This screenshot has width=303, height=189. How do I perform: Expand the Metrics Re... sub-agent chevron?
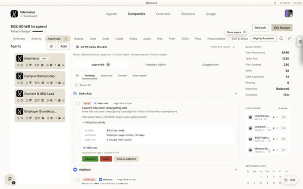pyautogui.click(x=277, y=150)
